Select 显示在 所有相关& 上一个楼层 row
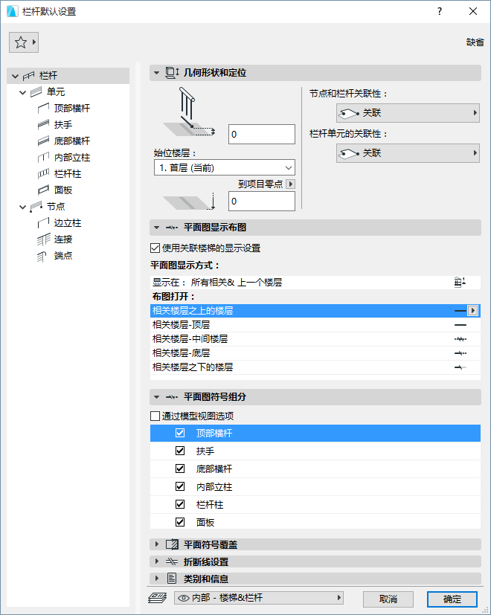Image resolution: width=491 pixels, height=615 pixels. tap(315, 283)
